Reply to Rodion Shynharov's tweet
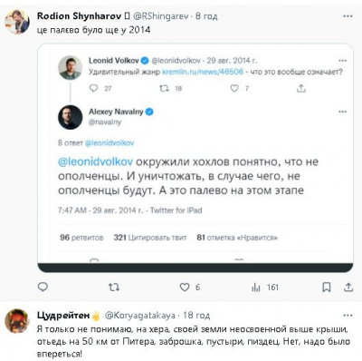This screenshot has width=362, height=361. (43, 287)
